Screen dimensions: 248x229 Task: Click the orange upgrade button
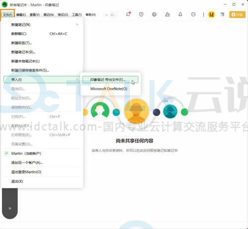pyautogui.click(x=237, y=14)
